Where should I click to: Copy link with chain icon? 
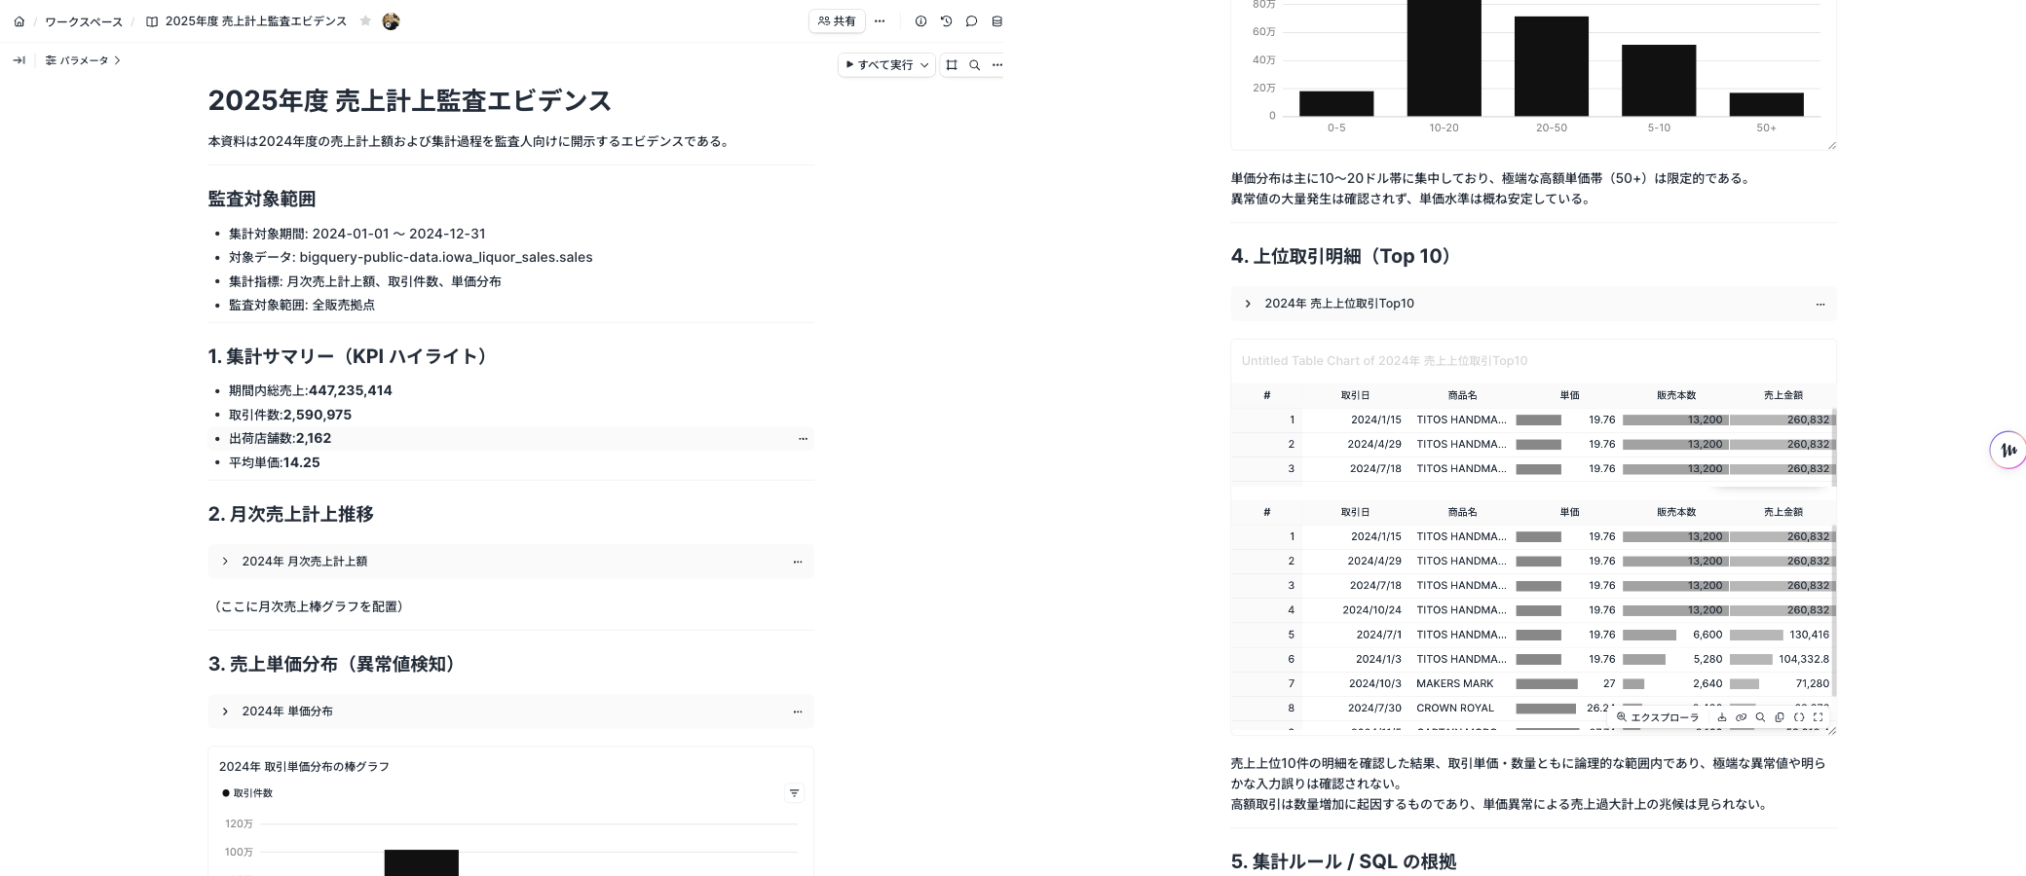tap(1741, 717)
